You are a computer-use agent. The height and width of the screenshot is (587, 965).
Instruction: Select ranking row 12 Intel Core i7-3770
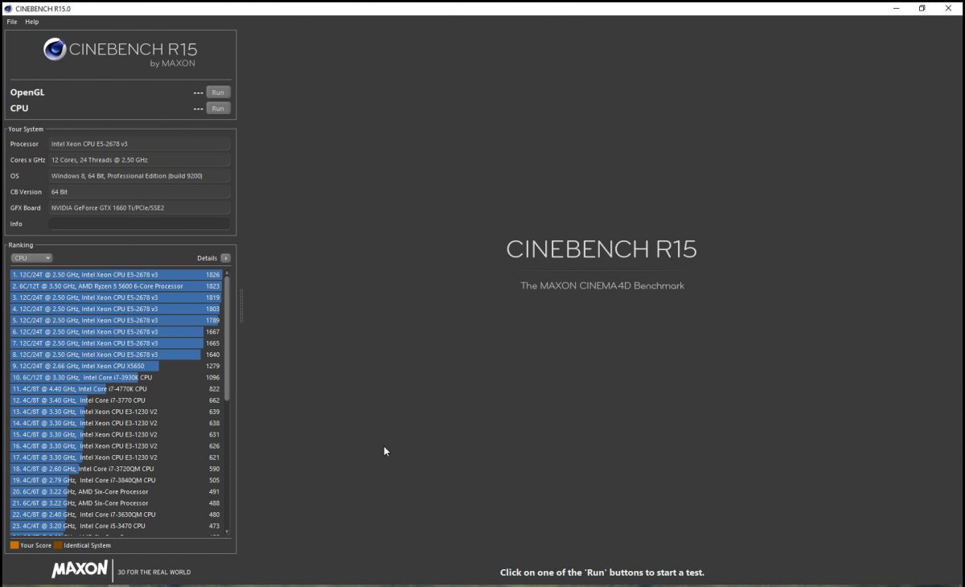(x=116, y=400)
